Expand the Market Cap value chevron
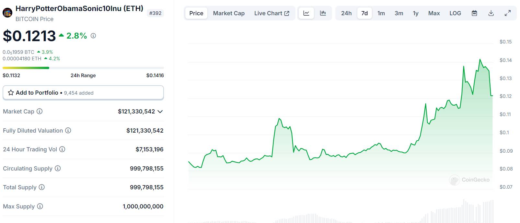 pos(160,111)
